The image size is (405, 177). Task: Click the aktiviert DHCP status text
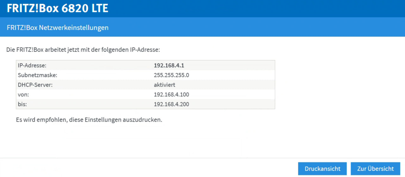pos(165,85)
